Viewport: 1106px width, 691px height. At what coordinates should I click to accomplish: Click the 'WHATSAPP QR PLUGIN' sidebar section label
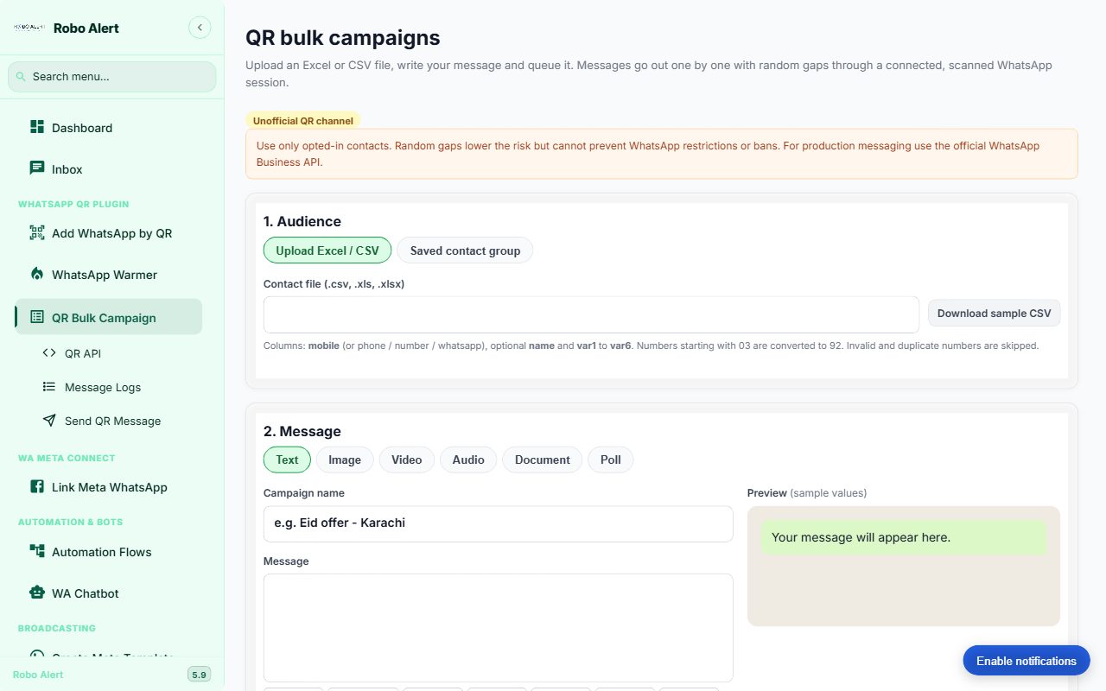(x=73, y=205)
